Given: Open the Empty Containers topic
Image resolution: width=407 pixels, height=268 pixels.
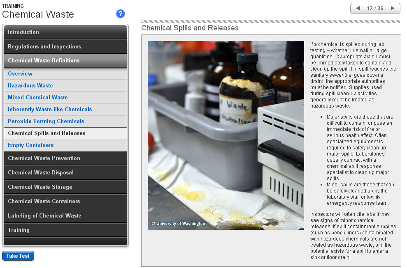Looking at the screenshot, I should [31, 145].
